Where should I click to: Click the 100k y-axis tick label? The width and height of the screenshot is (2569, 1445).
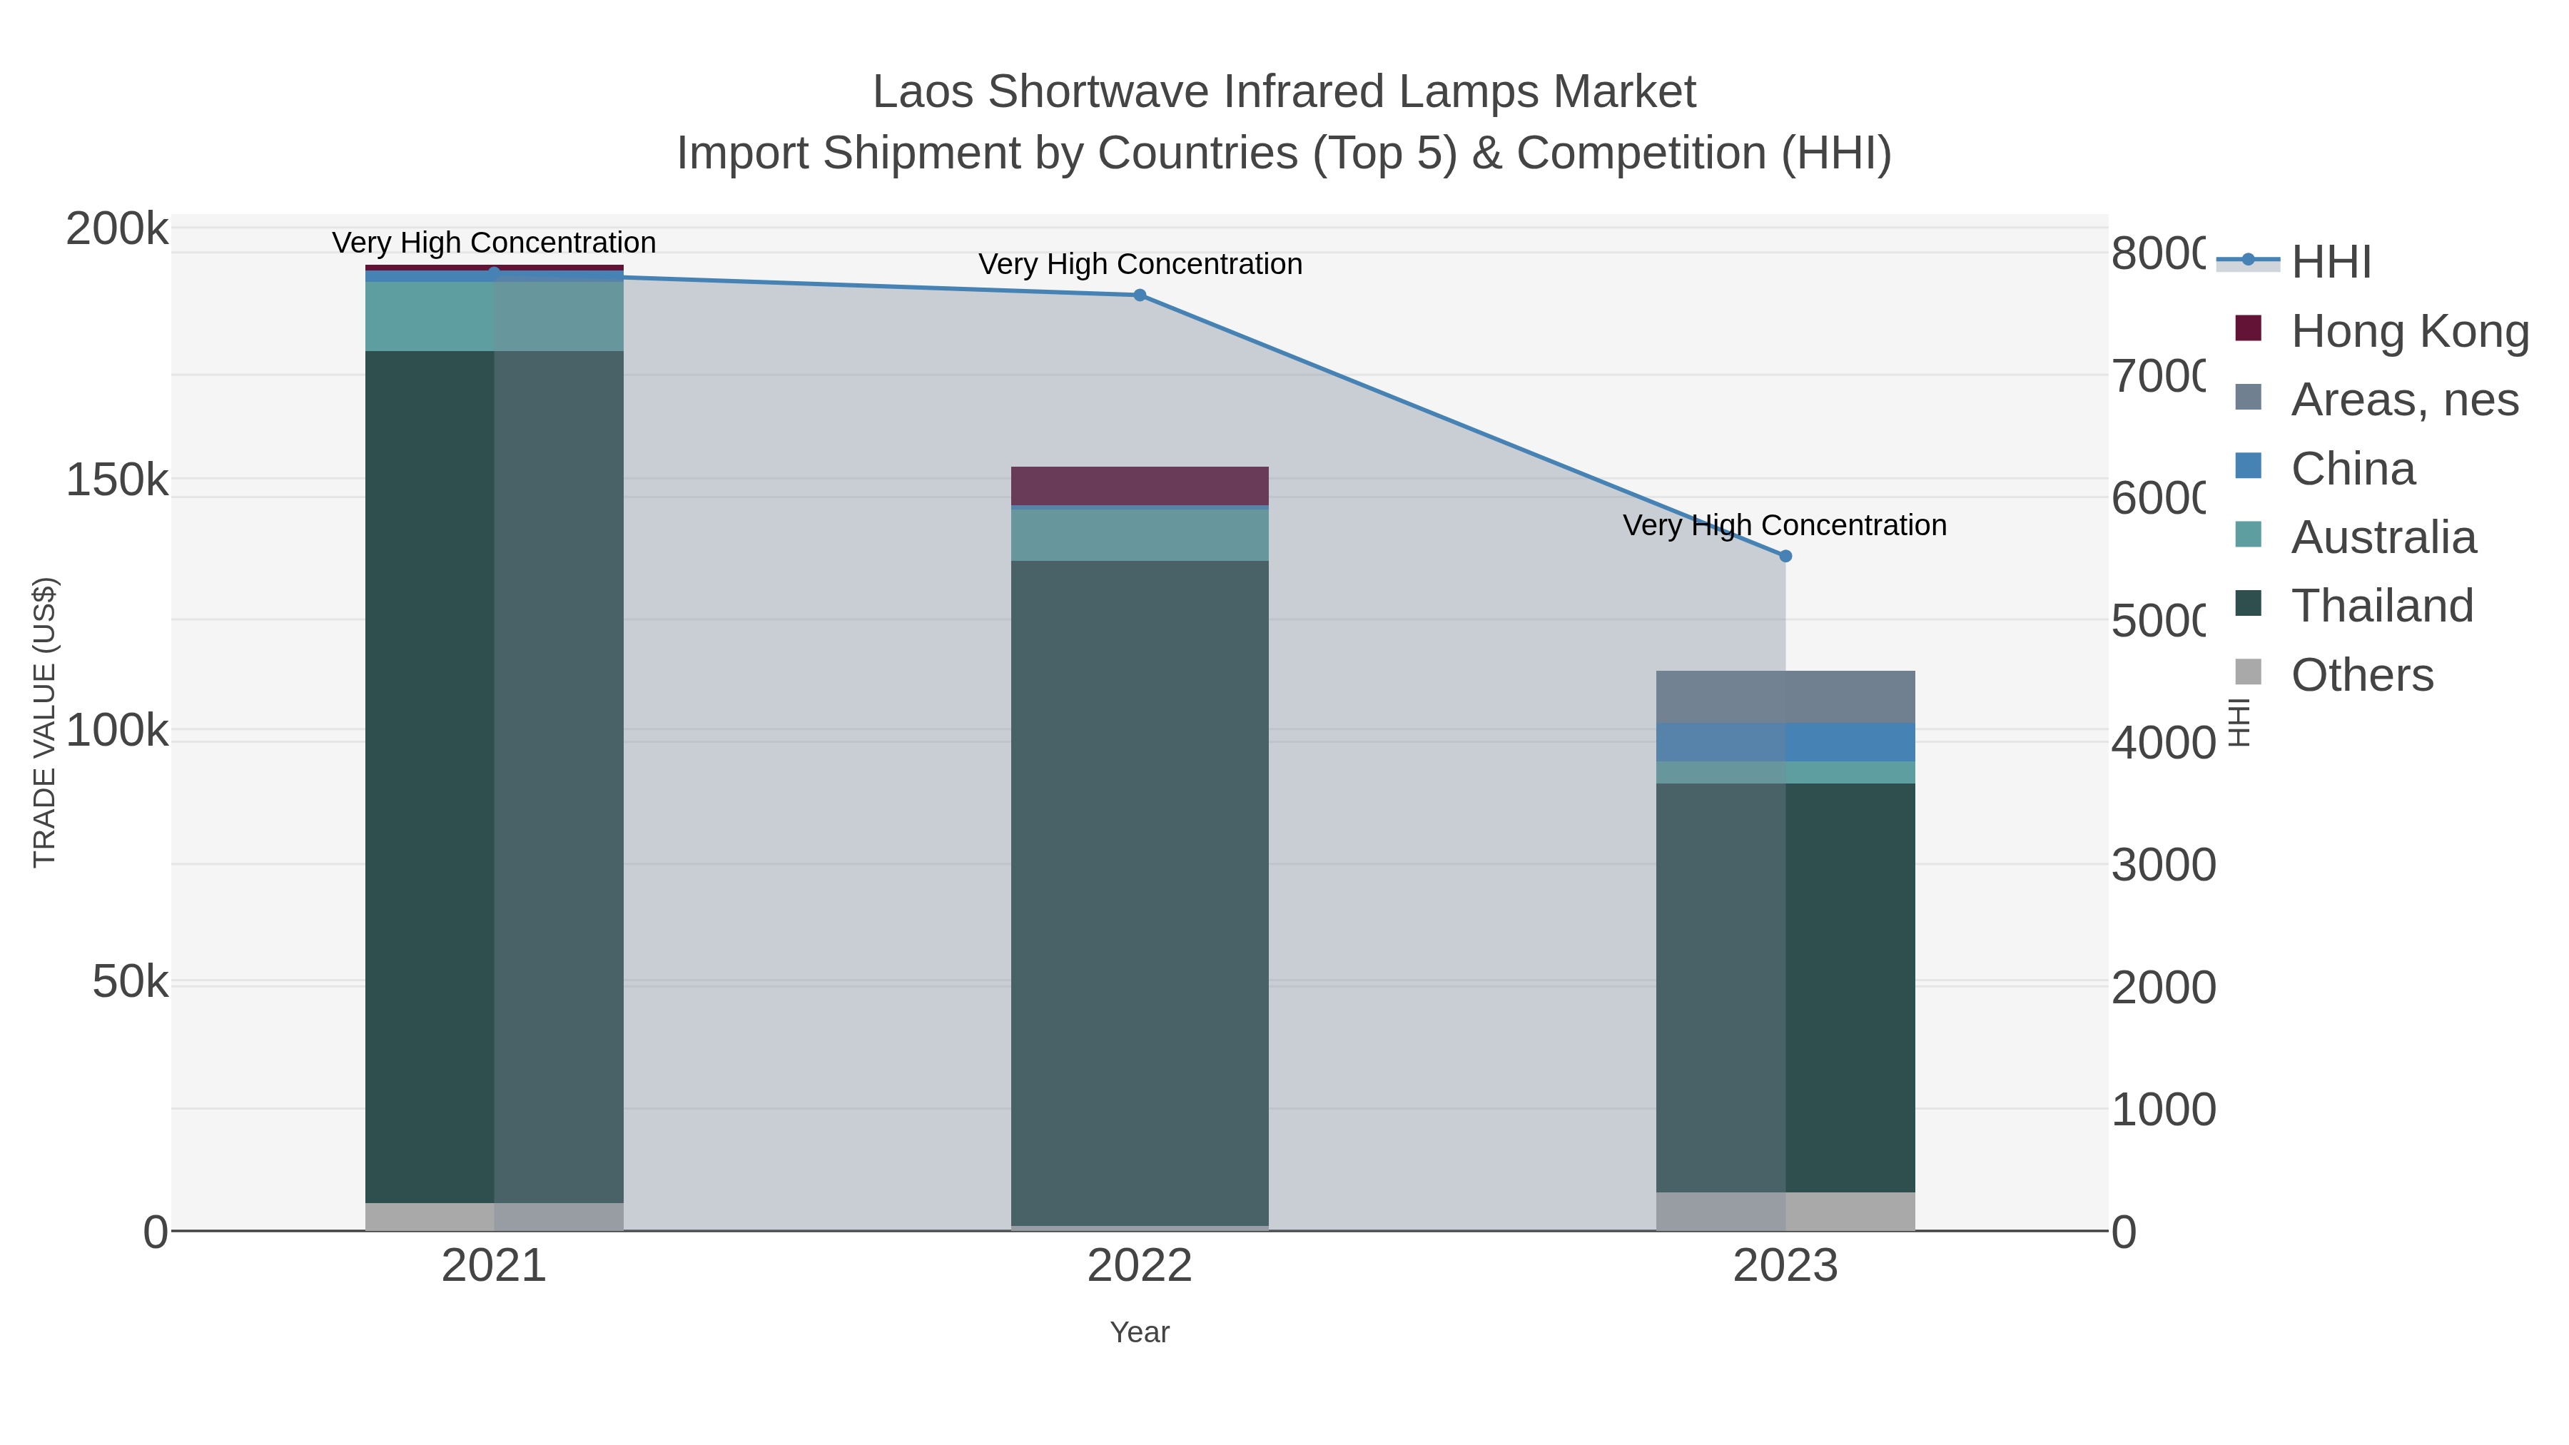[x=117, y=731]
